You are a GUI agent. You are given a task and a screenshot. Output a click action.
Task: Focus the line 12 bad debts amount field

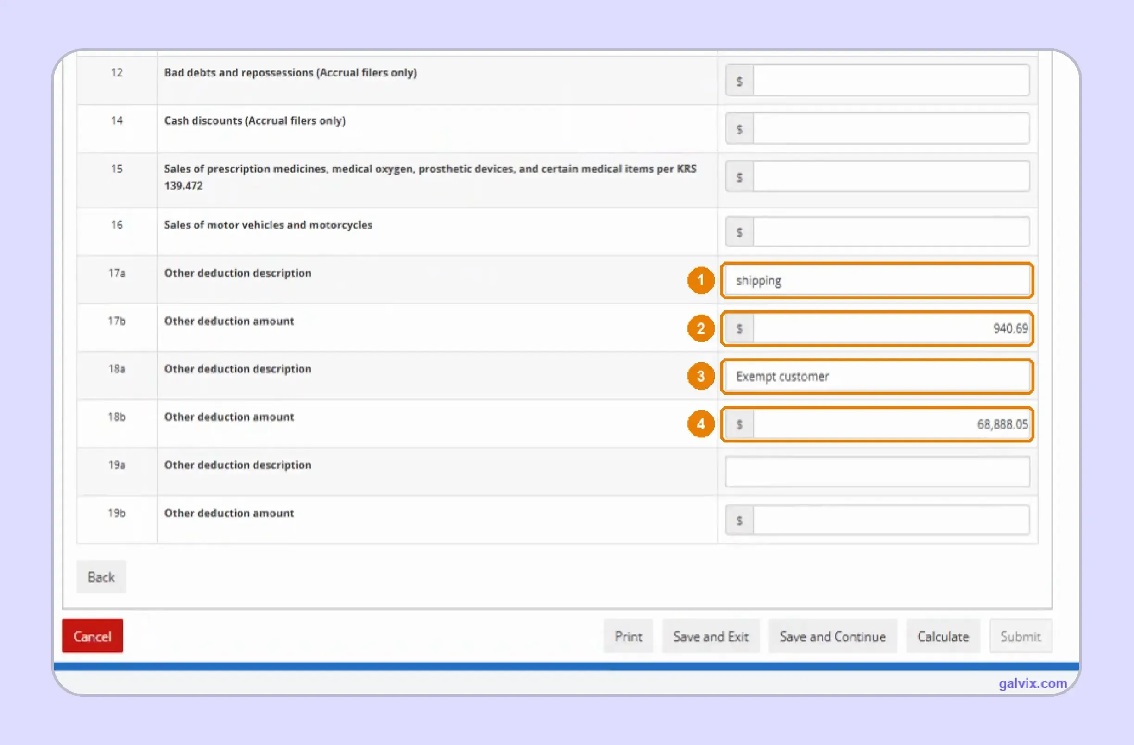pos(891,81)
